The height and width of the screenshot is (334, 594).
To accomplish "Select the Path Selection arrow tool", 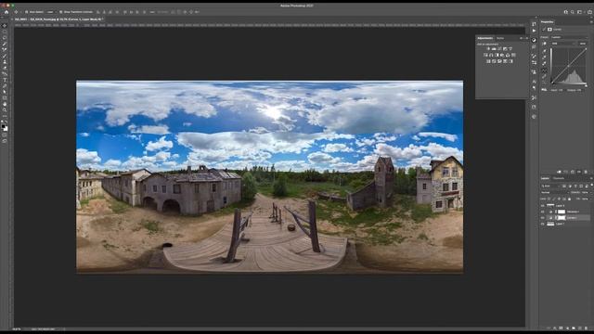I will 5,92.
